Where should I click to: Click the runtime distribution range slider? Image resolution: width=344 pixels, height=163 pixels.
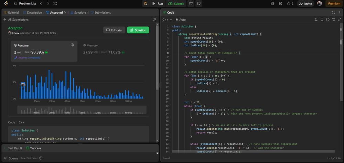coord(82,110)
